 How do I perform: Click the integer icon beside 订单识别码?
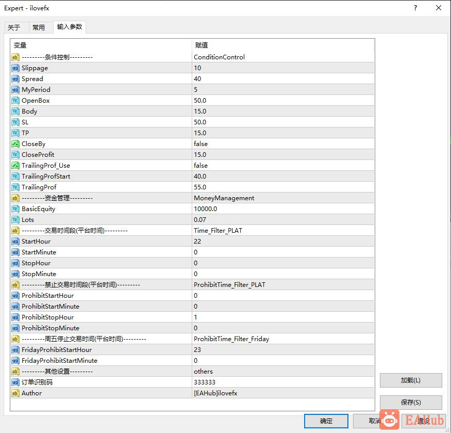[x=15, y=382]
